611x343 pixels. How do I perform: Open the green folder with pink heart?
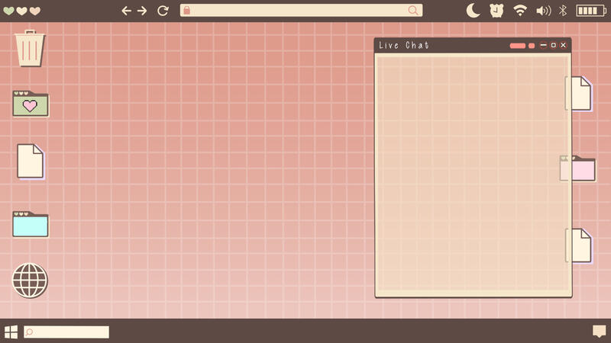tap(31, 104)
